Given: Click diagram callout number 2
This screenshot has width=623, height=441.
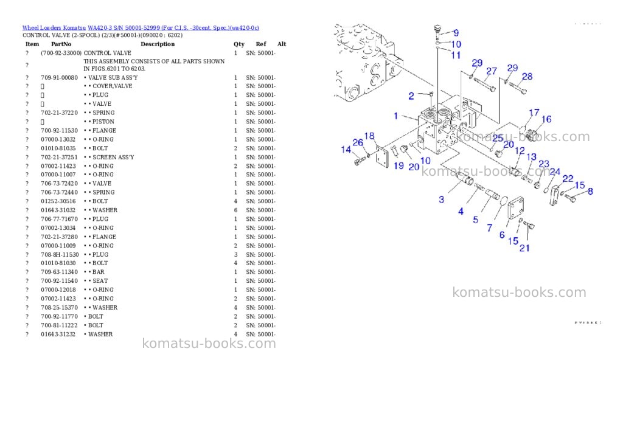Looking at the screenshot, I should (411, 96).
